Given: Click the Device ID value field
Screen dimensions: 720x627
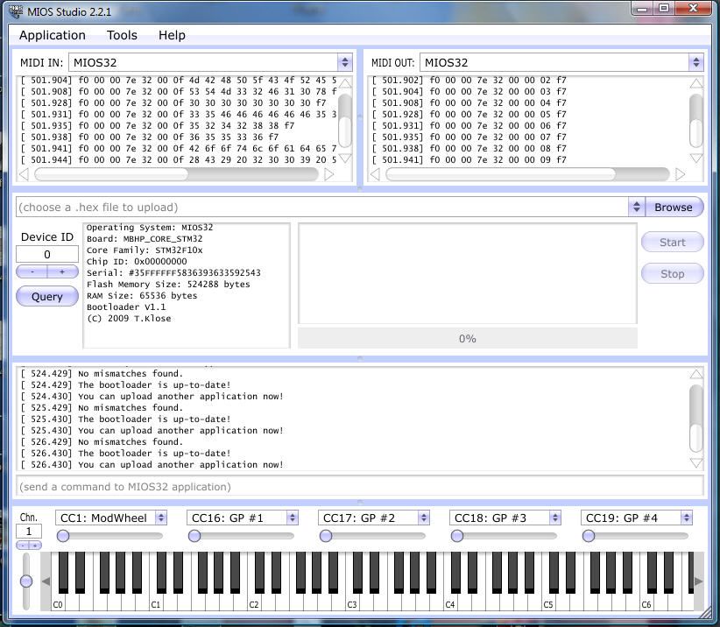Looking at the screenshot, I should pos(47,254).
